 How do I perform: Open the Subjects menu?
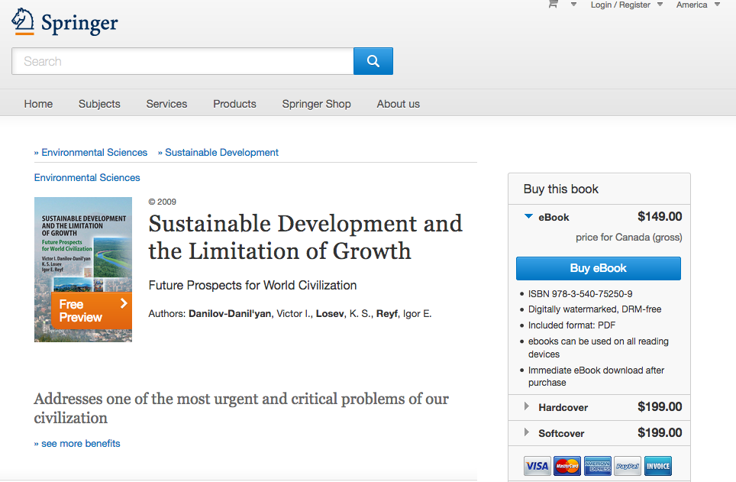click(x=99, y=104)
